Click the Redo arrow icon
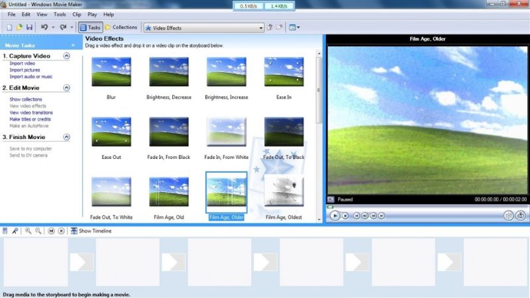The height and width of the screenshot is (298, 530). click(63, 27)
